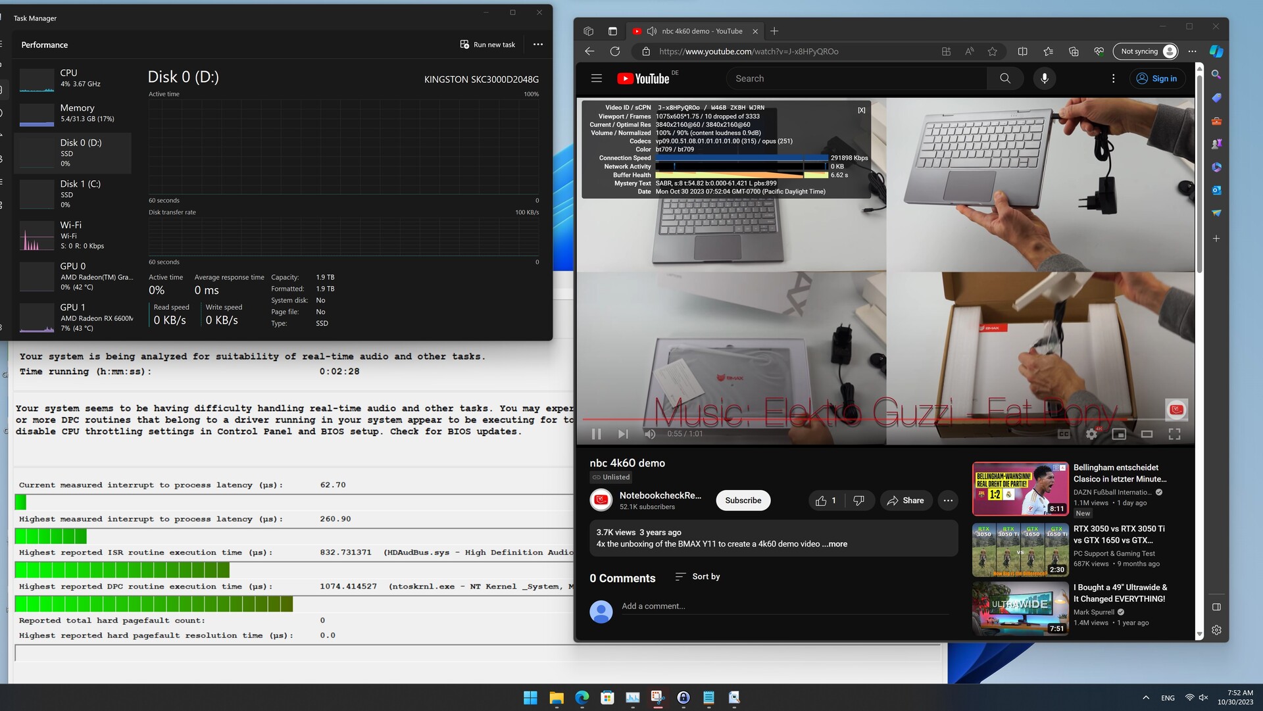Enter fullscreen on the video player
1263x711 pixels.
1174,434
